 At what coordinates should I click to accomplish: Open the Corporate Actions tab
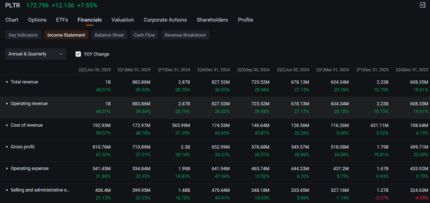[165, 20]
